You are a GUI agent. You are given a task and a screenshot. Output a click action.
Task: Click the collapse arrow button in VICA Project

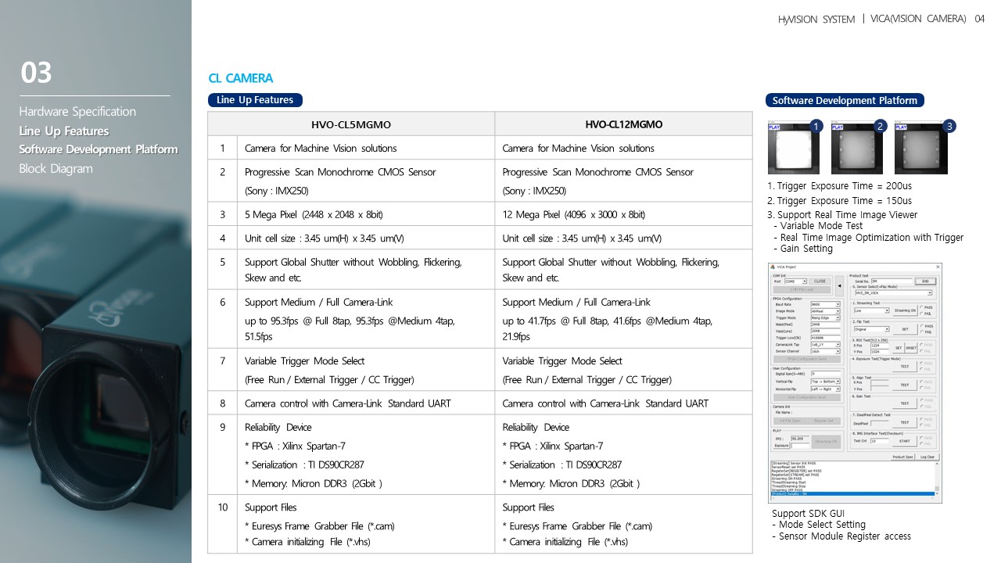(840, 286)
